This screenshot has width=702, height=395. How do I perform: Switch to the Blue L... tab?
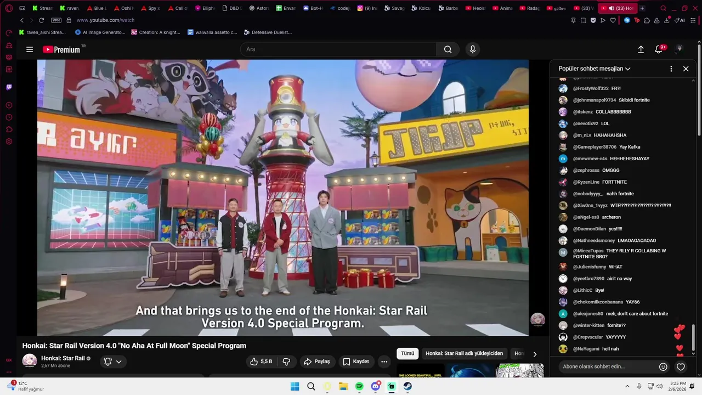click(97, 8)
